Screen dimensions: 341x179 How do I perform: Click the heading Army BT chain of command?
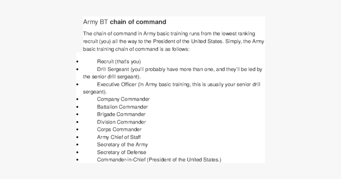(125, 22)
